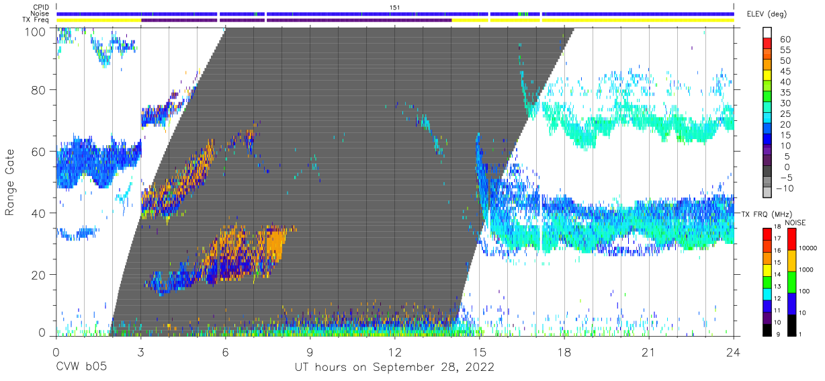Image resolution: width=825 pixels, height=381 pixels.
Task: Click the 100 tick label on Range Gate axis
Action: coord(36,31)
